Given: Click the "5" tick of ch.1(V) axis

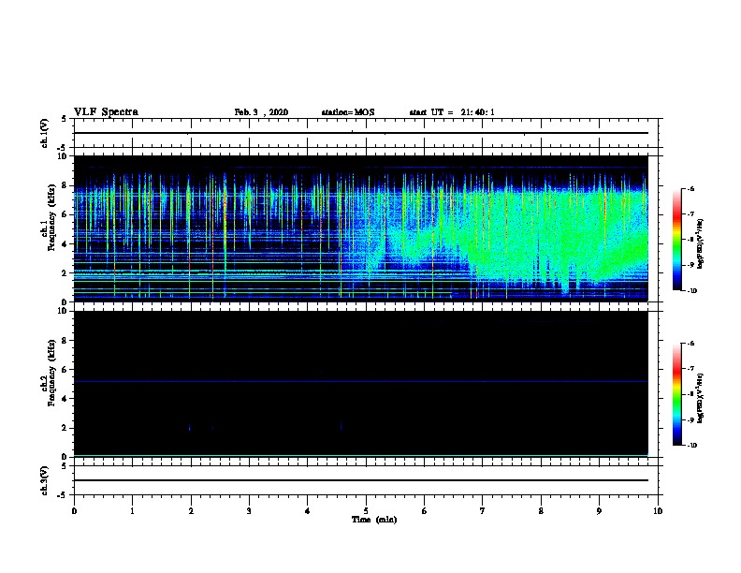Looking at the screenshot, I should tap(65, 119).
